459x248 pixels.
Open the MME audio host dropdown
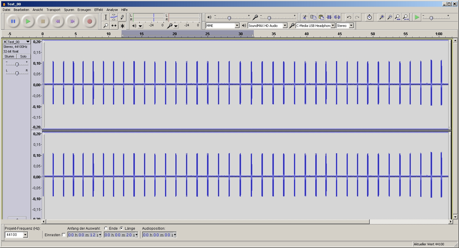(237, 26)
